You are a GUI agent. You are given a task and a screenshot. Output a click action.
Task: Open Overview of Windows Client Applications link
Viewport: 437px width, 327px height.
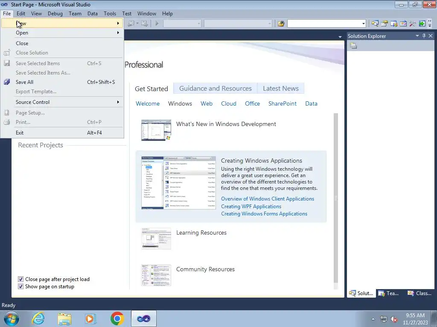[268, 199]
